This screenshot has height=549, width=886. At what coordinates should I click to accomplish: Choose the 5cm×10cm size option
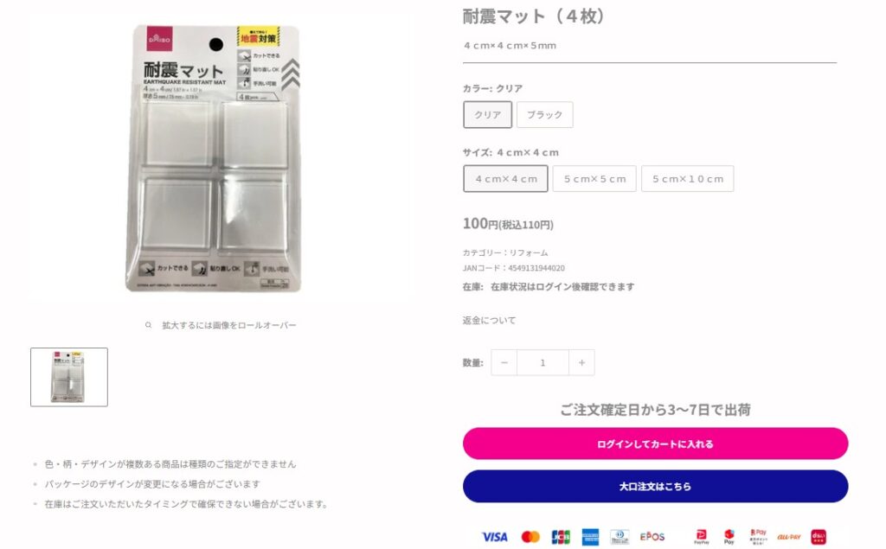687,178
